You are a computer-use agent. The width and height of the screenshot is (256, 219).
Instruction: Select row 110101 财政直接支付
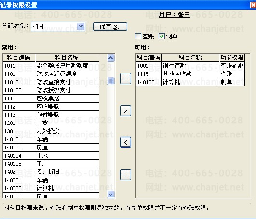pos(51,82)
